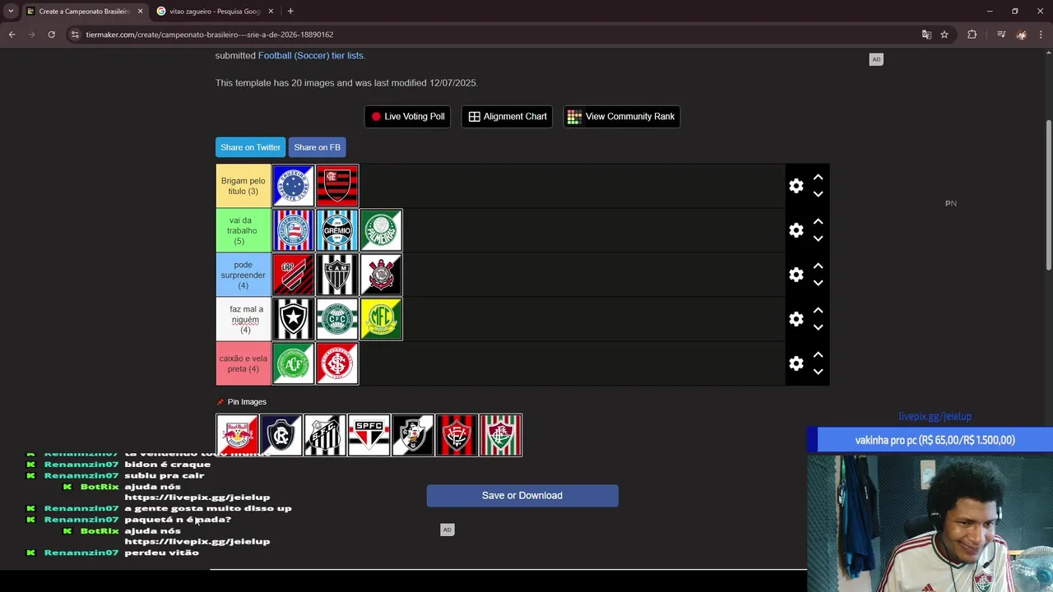Choose the Vitória pinned image
The height and width of the screenshot is (592, 1053).
457,435
